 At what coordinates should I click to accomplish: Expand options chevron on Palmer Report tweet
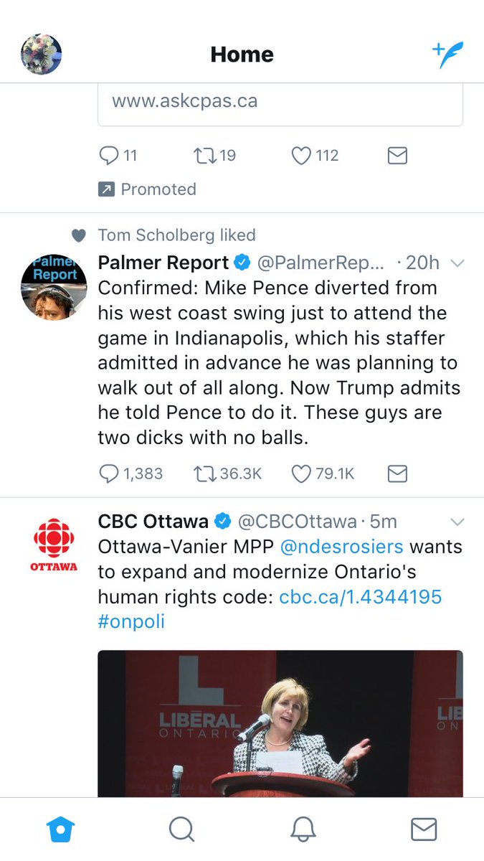click(457, 263)
